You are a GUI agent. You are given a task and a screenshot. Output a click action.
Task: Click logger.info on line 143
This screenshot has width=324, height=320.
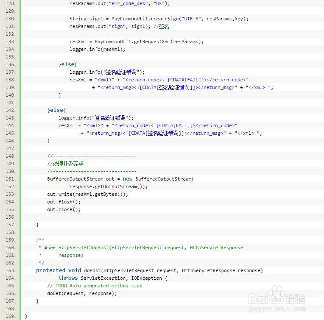[96, 118]
